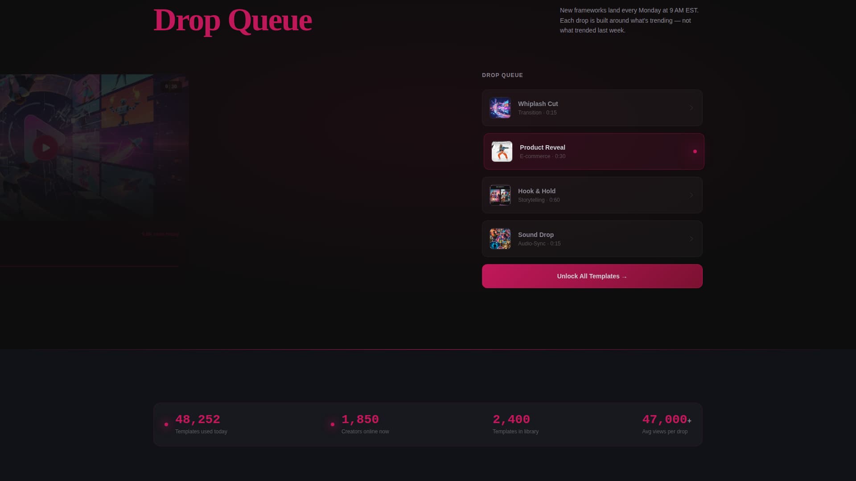Select the Whiplash Cut title in queue
The height and width of the screenshot is (481, 856).
coord(538,104)
